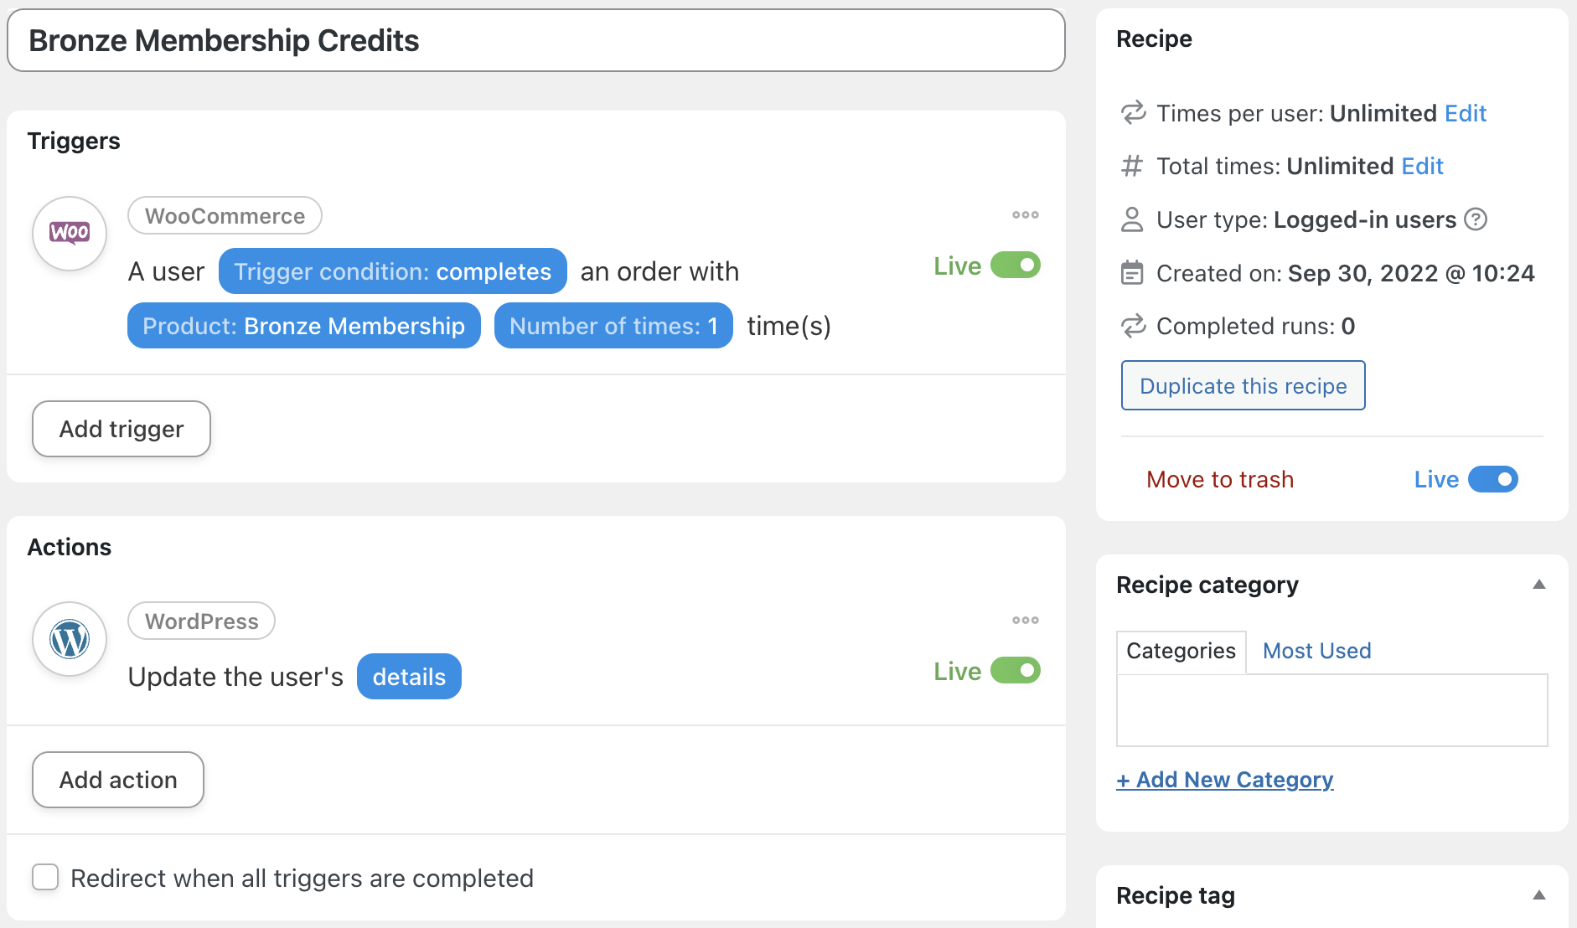
Task: Click inside the empty categories list box
Action: pos(1332,710)
